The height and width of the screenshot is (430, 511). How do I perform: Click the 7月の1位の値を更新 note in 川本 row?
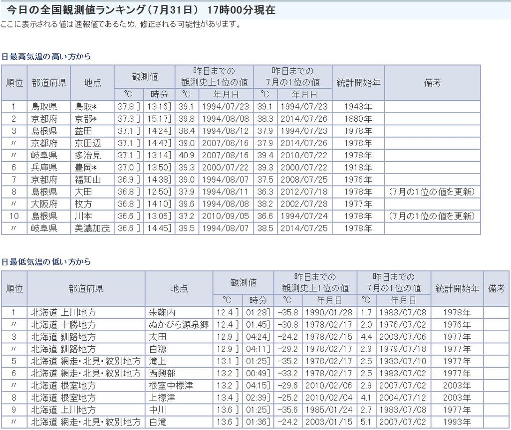(x=432, y=216)
